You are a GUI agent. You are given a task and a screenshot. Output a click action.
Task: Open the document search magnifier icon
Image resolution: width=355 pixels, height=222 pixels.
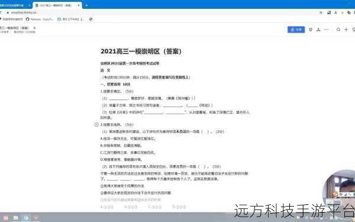338,30
